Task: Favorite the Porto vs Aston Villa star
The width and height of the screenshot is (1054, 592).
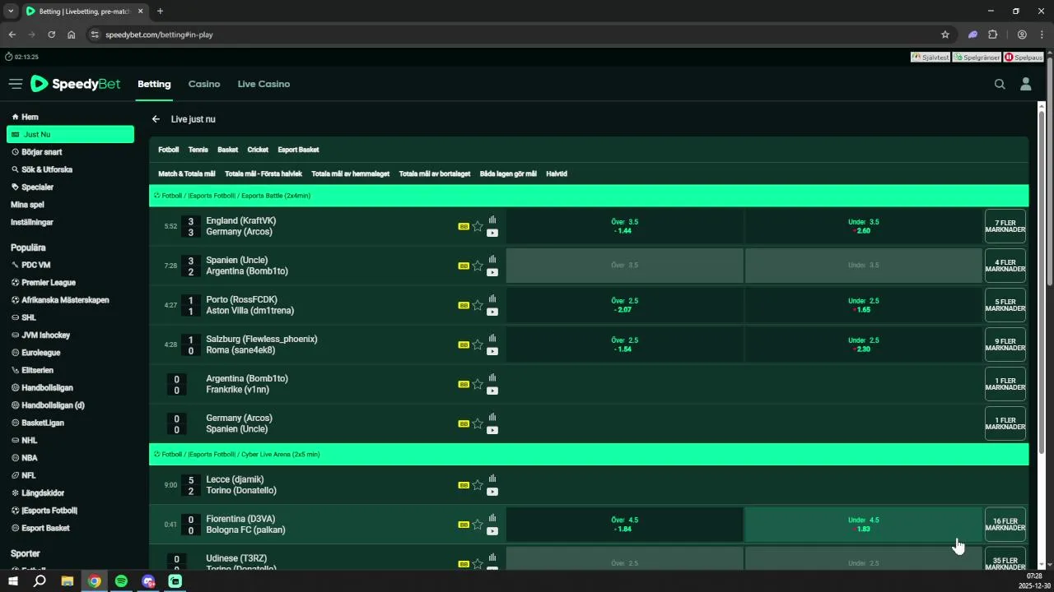Action: click(x=478, y=305)
